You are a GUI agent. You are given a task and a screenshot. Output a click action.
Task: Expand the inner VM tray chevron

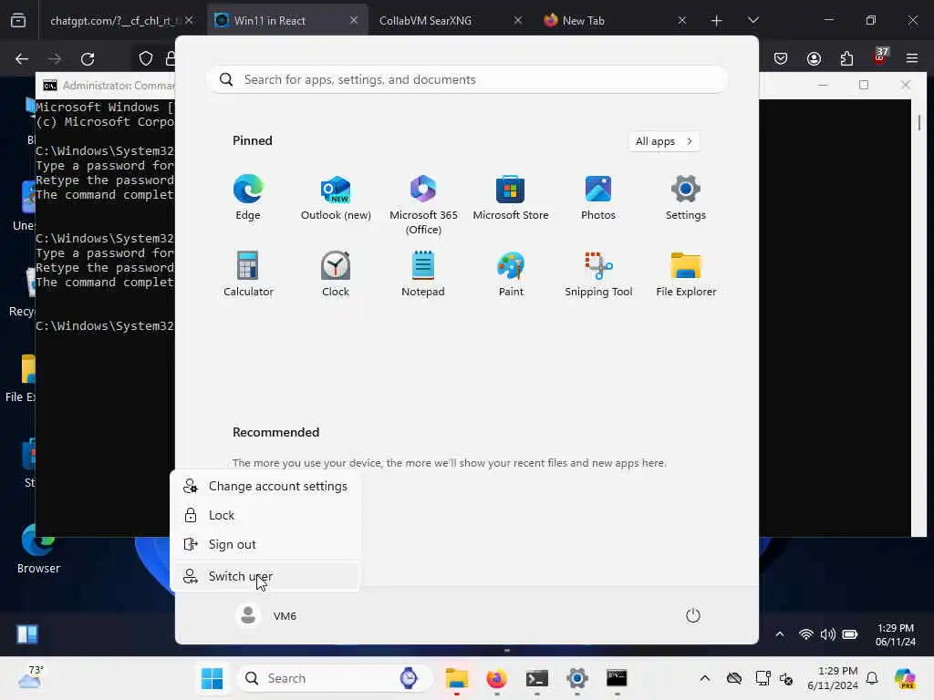click(x=779, y=634)
